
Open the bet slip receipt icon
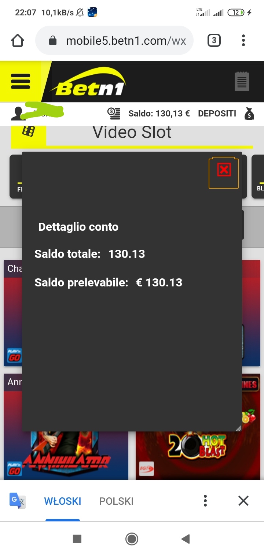point(242,81)
